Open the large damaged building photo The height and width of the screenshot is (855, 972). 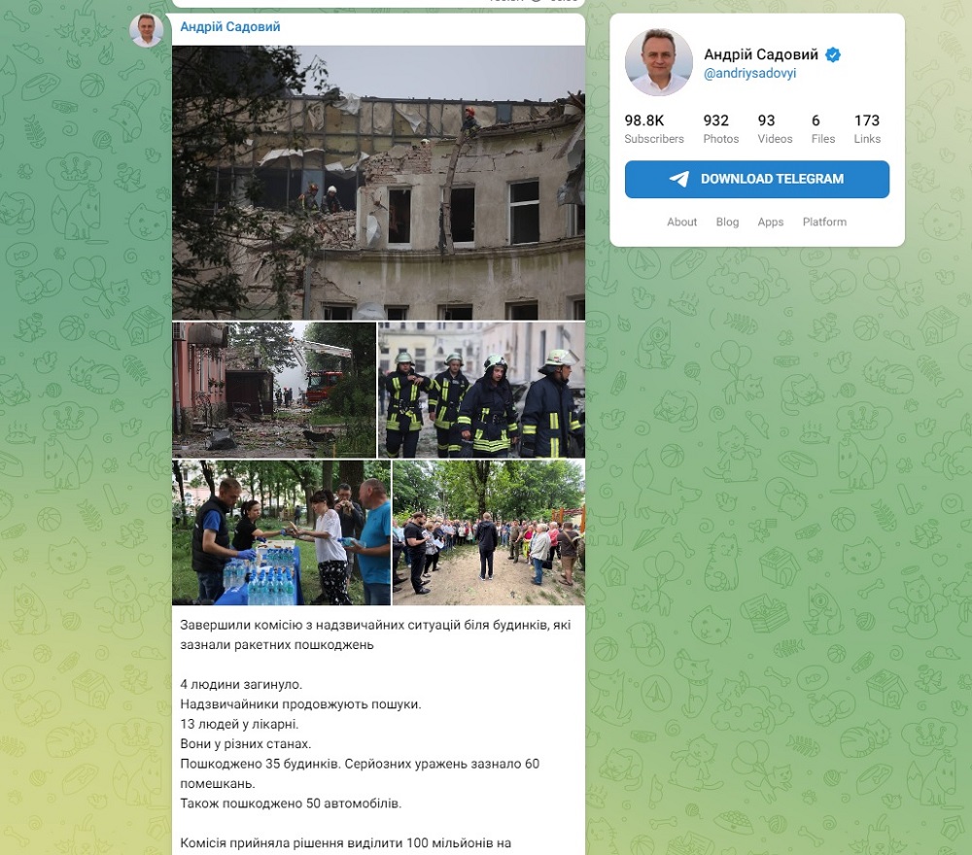click(x=379, y=183)
